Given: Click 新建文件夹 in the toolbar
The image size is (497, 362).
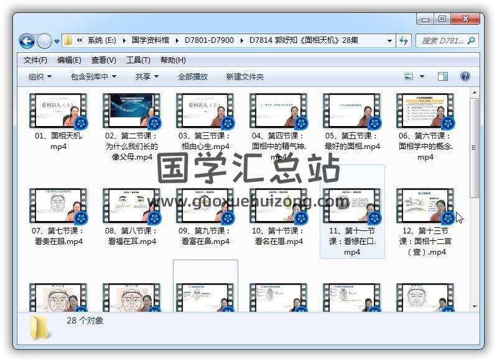Looking at the screenshot, I should pos(244,76).
